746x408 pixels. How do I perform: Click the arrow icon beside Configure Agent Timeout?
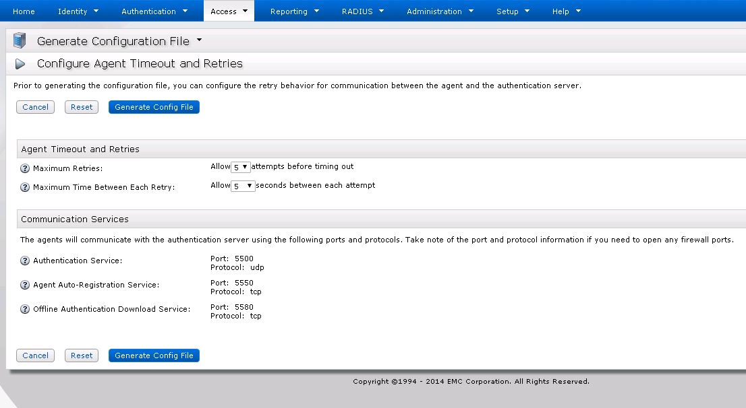coord(20,64)
